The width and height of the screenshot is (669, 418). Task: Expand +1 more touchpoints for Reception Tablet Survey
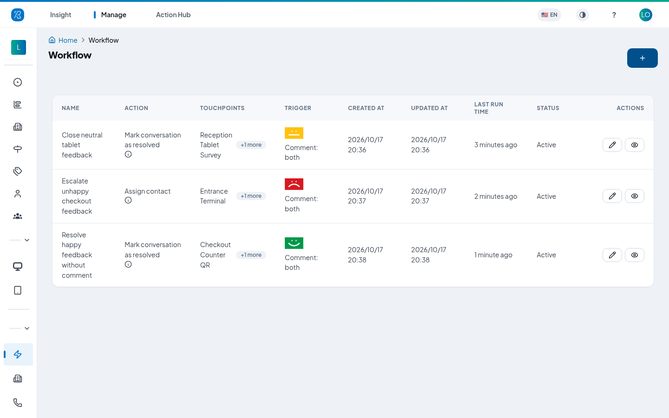pyautogui.click(x=251, y=145)
